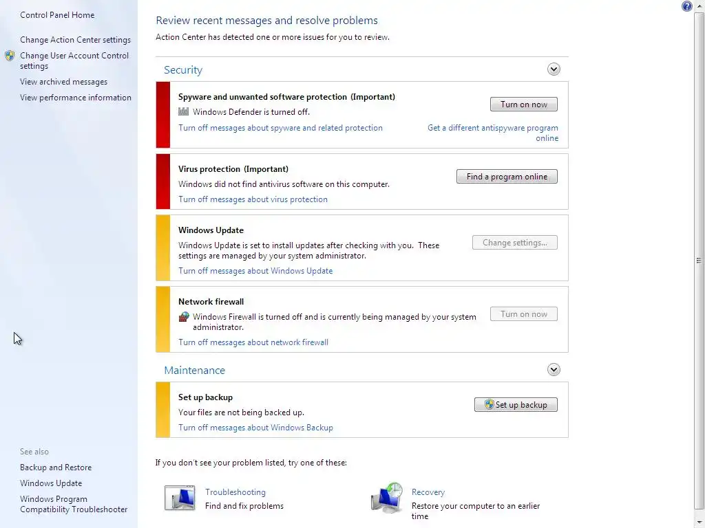Click the UAC shield icon in sidebar
Screen dimensions: 705x528
[10, 56]
